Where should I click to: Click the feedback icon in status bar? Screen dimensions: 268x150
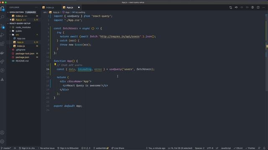click(259, 148)
